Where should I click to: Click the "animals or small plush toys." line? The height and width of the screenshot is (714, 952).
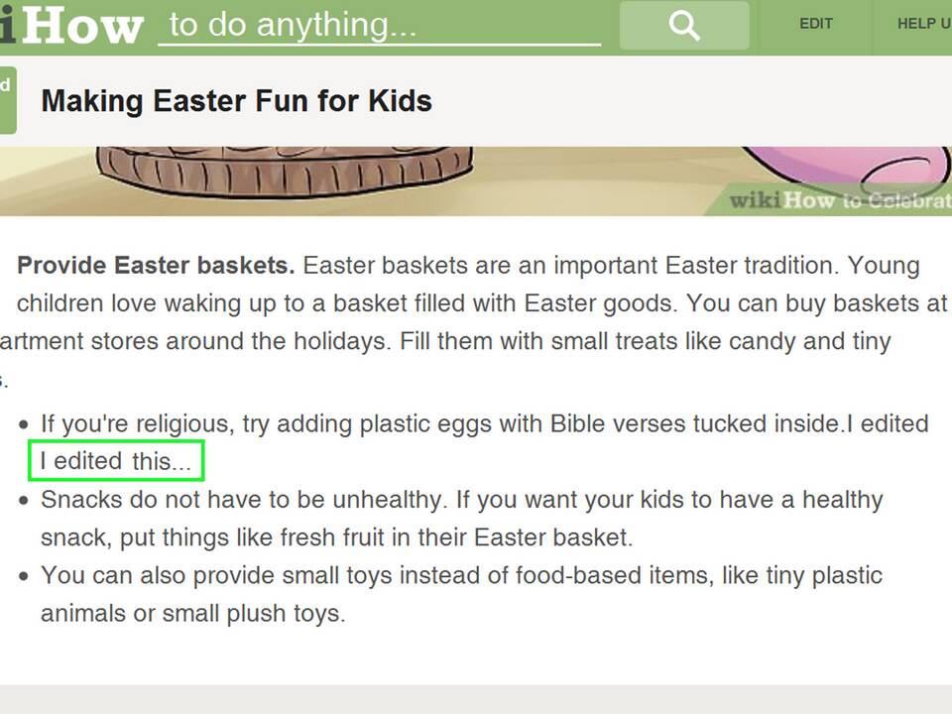[193, 614]
